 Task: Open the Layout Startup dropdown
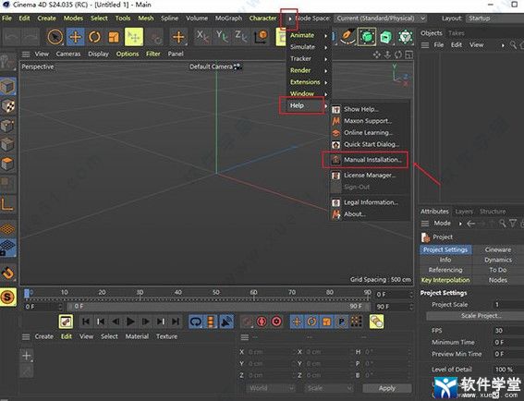click(x=495, y=18)
